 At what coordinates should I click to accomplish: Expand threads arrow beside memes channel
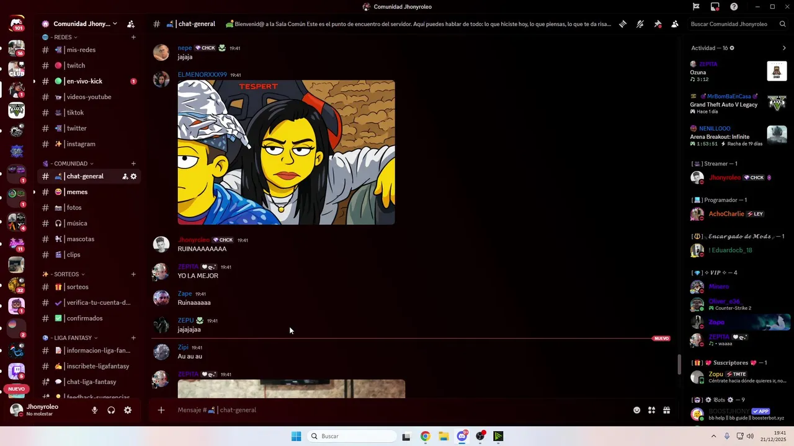pos(34,192)
